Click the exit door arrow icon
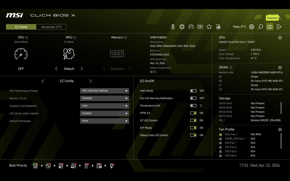Screen dimensions: 290x181 point(279,27)
